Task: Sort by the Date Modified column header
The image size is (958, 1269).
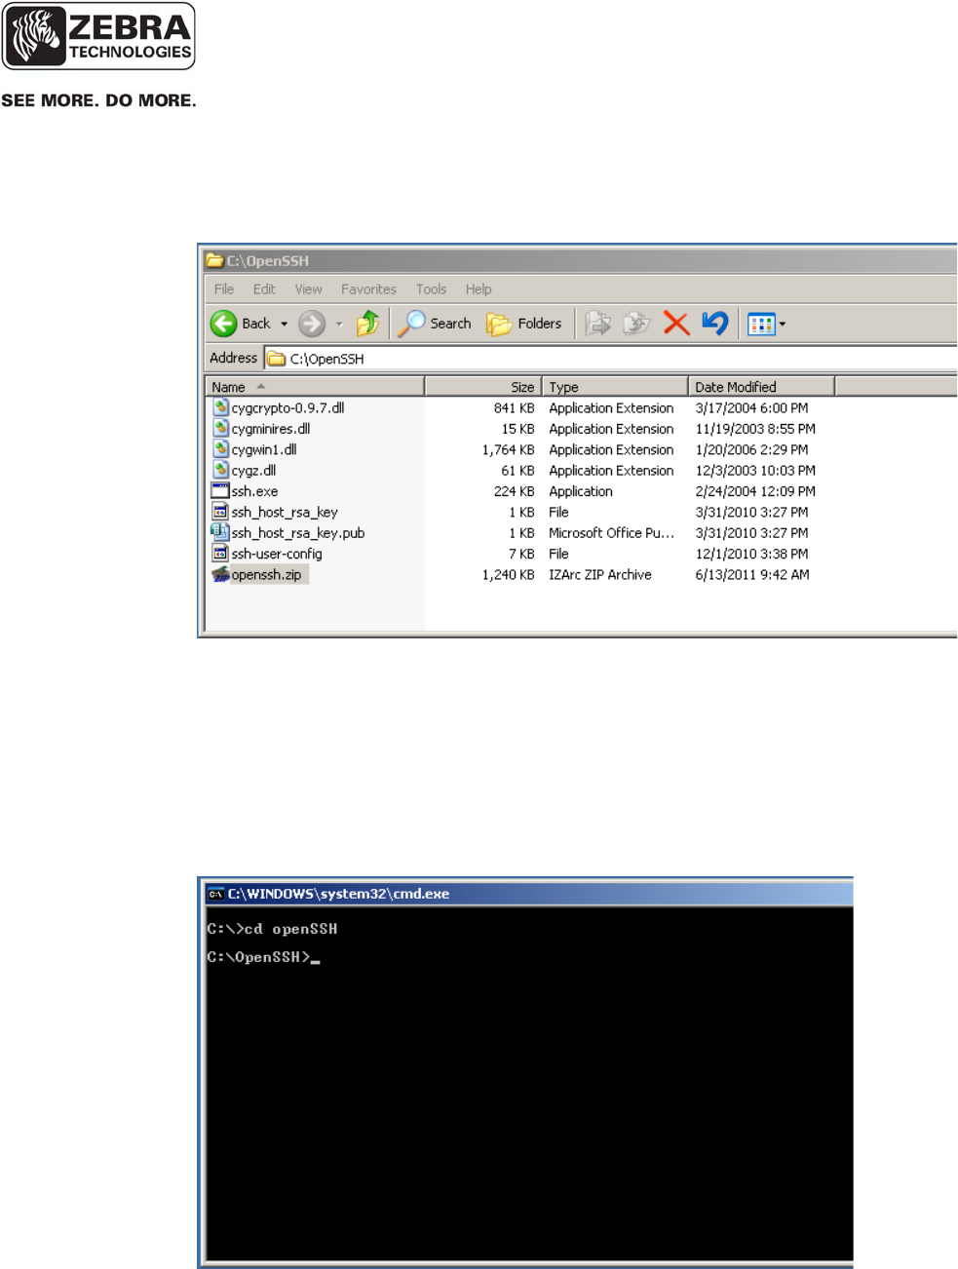Action: pyautogui.click(x=761, y=387)
